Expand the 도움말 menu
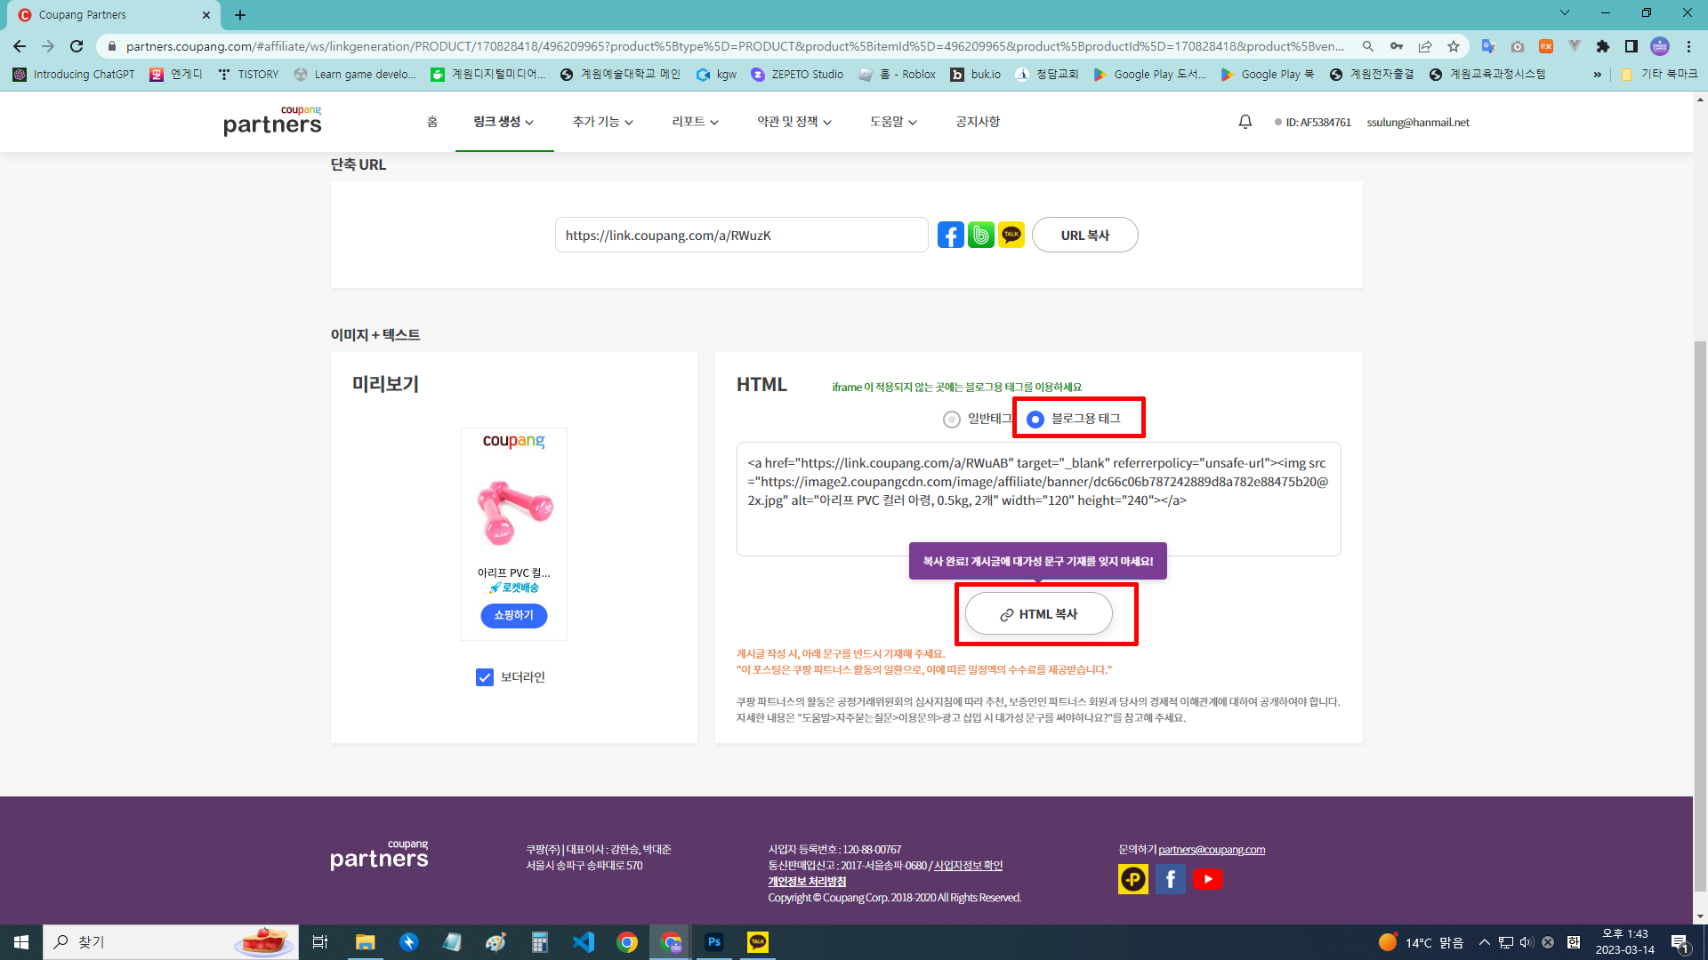1708x960 pixels. 894,122
